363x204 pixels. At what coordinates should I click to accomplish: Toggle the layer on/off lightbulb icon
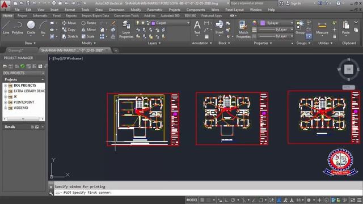[138, 23]
